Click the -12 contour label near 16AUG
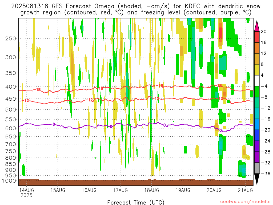The image size is (273, 205). click(x=89, y=100)
